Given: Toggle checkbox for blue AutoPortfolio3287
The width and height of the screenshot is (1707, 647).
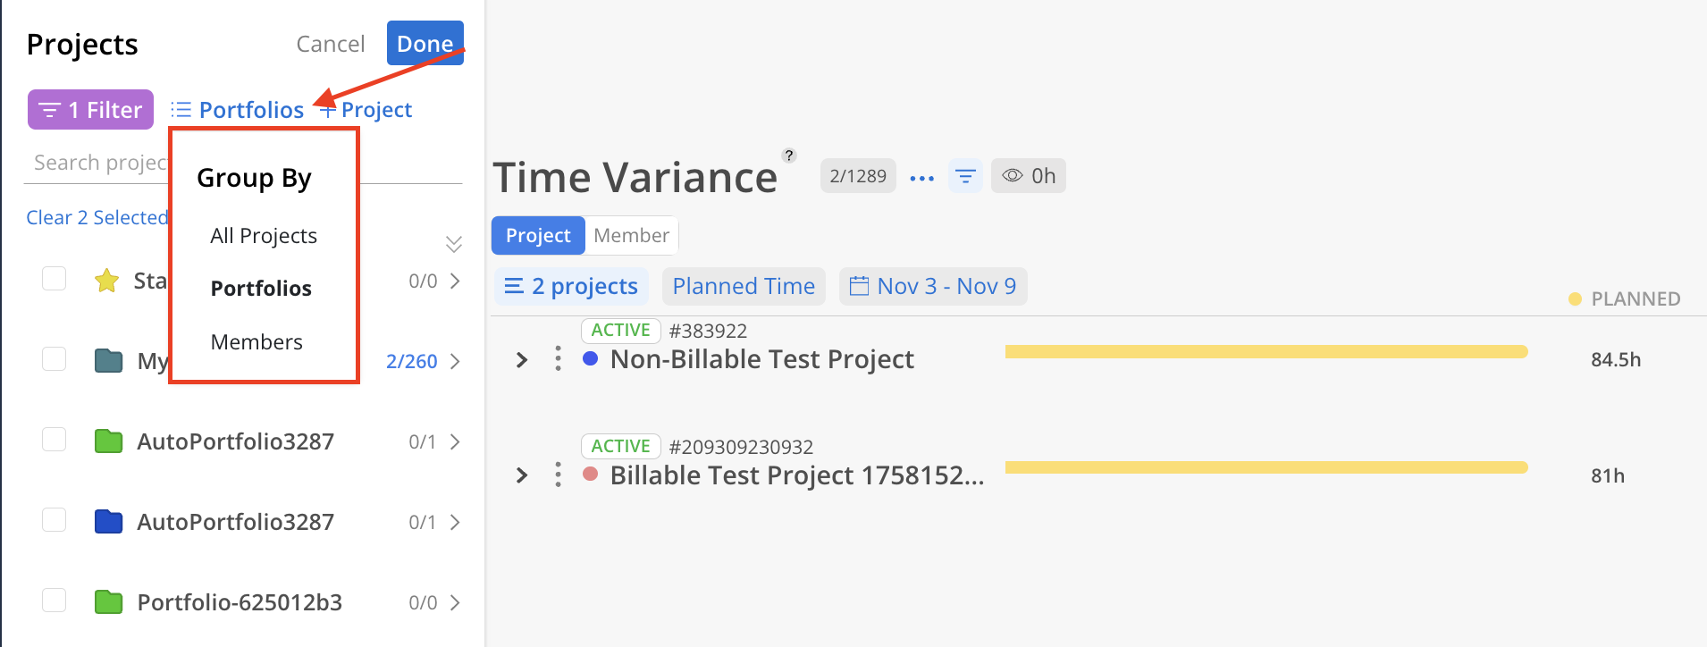Looking at the screenshot, I should coord(55,520).
